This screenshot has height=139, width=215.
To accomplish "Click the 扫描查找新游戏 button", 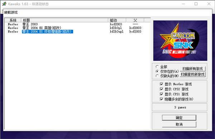I will (x=192, y=74).
